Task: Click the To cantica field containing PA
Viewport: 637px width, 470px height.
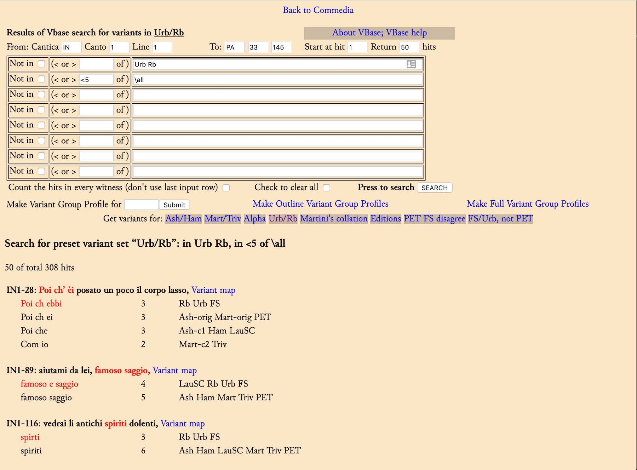Action: 235,47
